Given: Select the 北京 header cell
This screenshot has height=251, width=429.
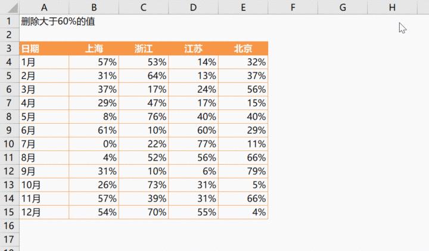Looking at the screenshot, I should [243, 49].
